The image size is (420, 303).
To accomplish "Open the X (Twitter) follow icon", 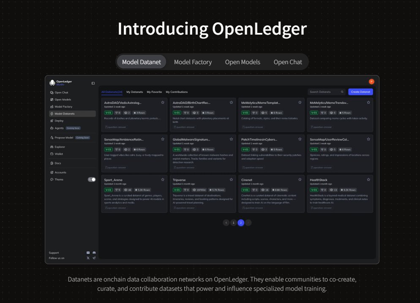I will click(x=88, y=258).
